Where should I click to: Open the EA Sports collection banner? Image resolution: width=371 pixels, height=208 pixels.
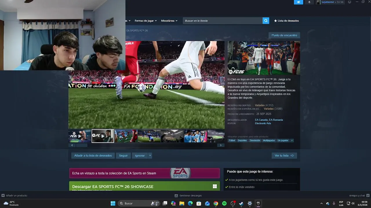pyautogui.click(x=145, y=173)
